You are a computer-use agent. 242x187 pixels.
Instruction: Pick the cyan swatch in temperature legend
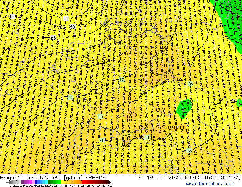(x=46, y=182)
